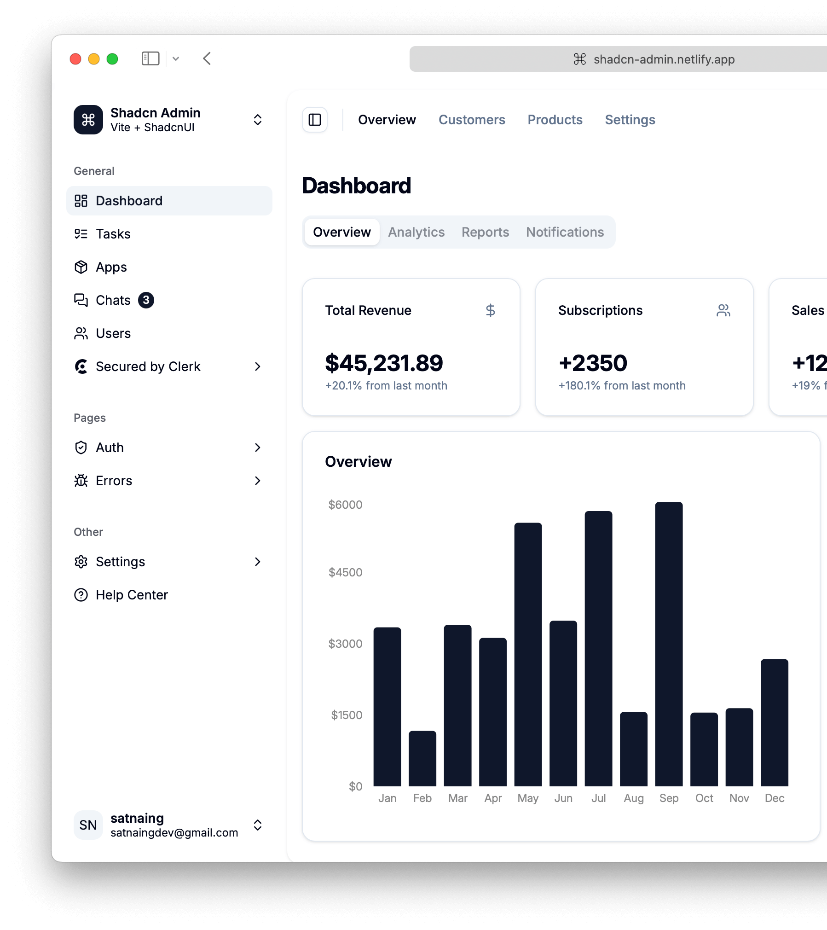Click the Help Center question mark icon
This screenshot has height=930, width=827.
[81, 595]
